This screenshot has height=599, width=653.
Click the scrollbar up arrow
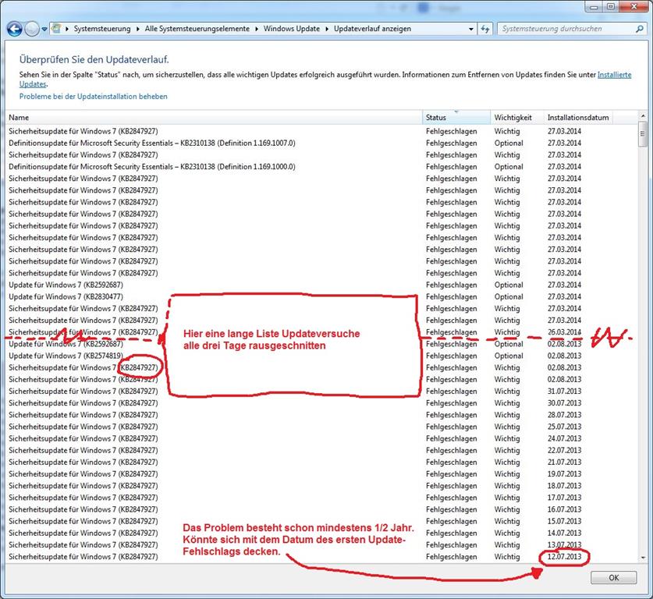(643, 116)
